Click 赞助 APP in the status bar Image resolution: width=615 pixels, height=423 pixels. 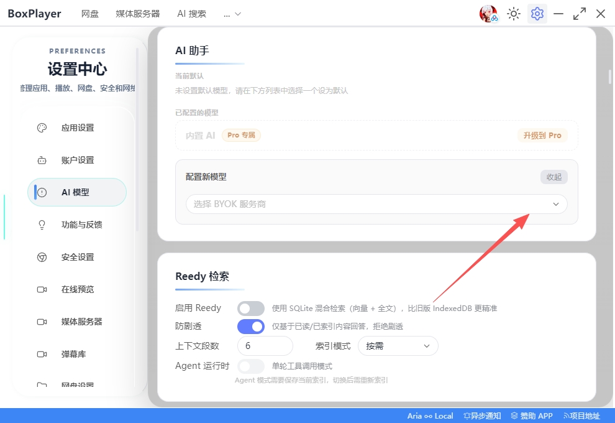[532, 416]
